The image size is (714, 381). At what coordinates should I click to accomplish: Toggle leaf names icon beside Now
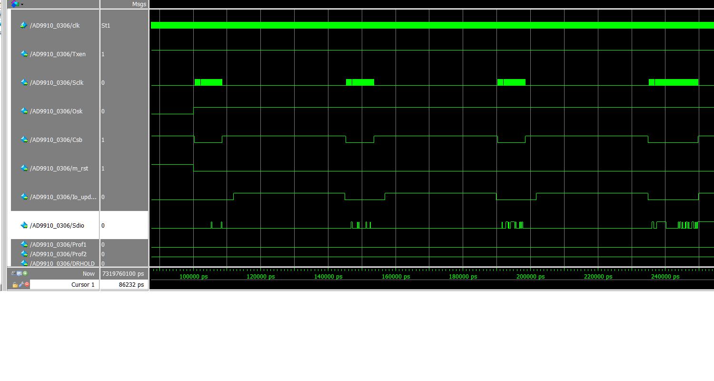(13, 273)
